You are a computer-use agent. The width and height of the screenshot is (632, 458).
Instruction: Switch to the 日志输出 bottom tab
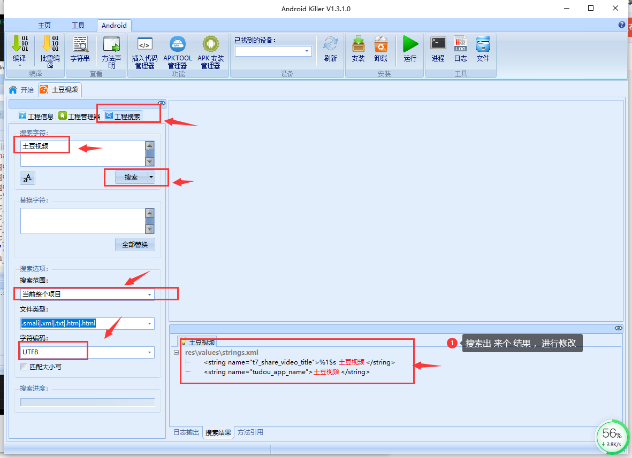tap(186, 432)
